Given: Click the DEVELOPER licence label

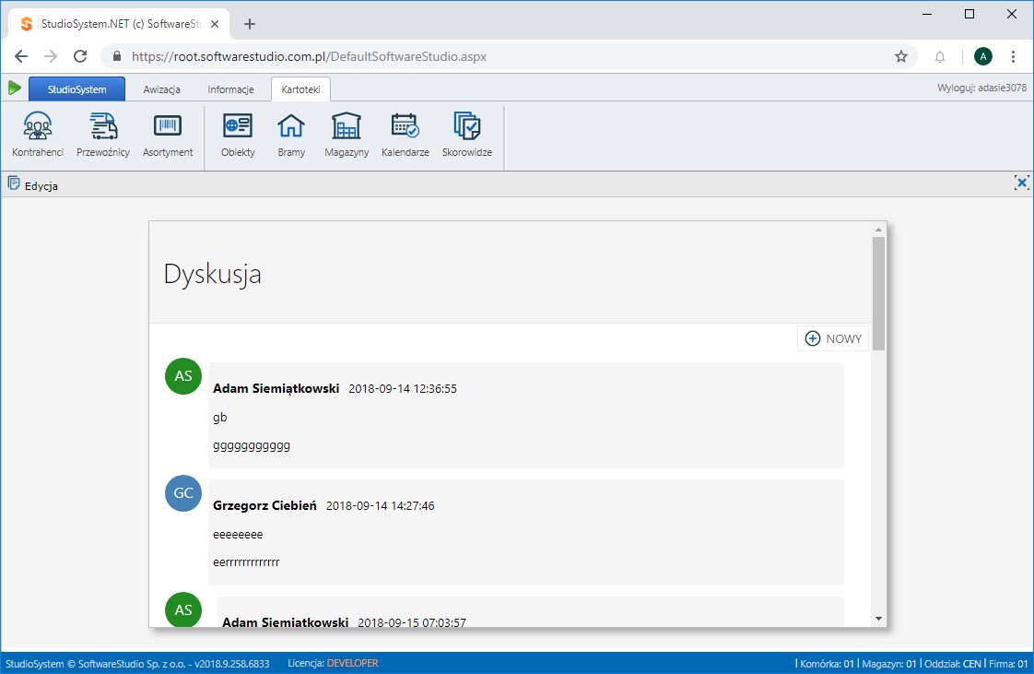Looking at the screenshot, I should point(353,664).
